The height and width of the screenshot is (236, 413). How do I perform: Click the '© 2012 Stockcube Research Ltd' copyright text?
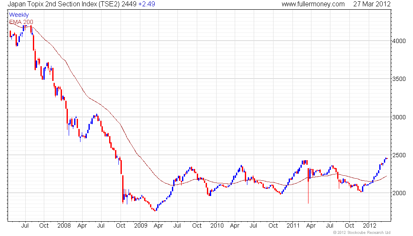coord(362,232)
